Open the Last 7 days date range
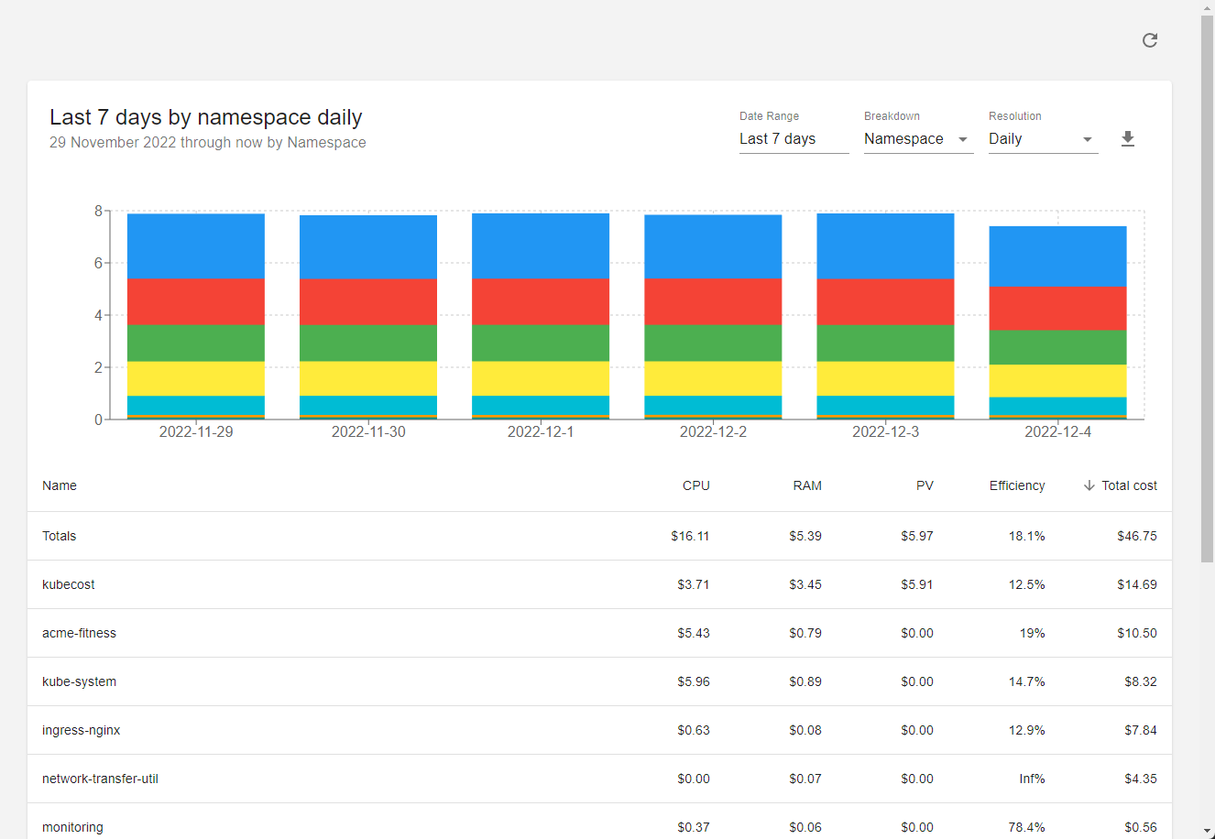The width and height of the screenshot is (1215, 839). (794, 139)
